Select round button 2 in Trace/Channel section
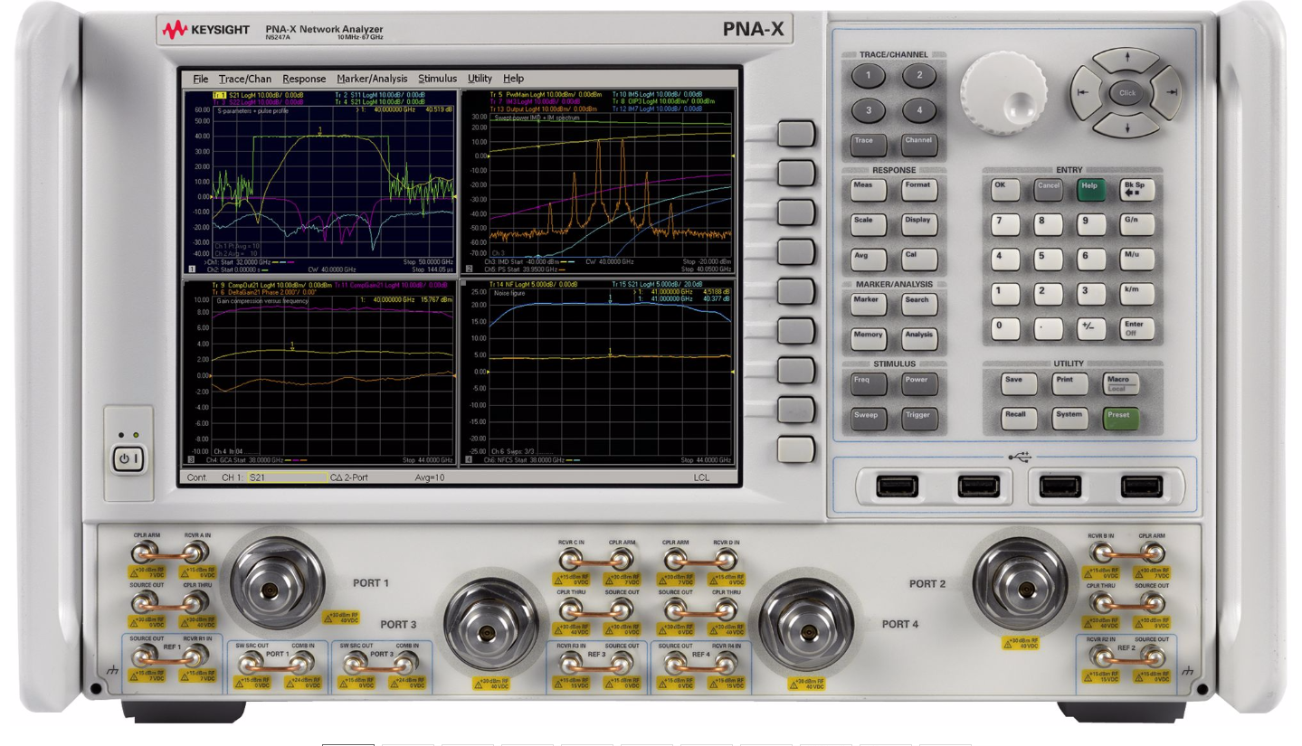Image resolution: width=1302 pixels, height=746 pixels. (x=919, y=77)
